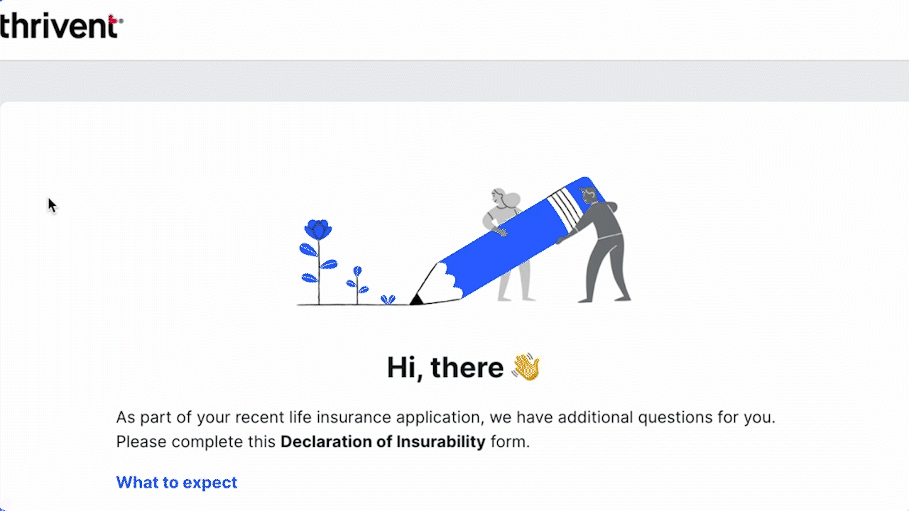The height and width of the screenshot is (511, 909).
Task: Click the waving hand emoji
Action: click(x=526, y=368)
